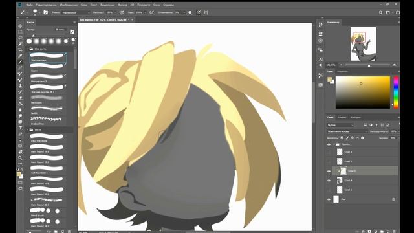Open the Фильтр menu
The height and width of the screenshot is (233, 414).
122,5
